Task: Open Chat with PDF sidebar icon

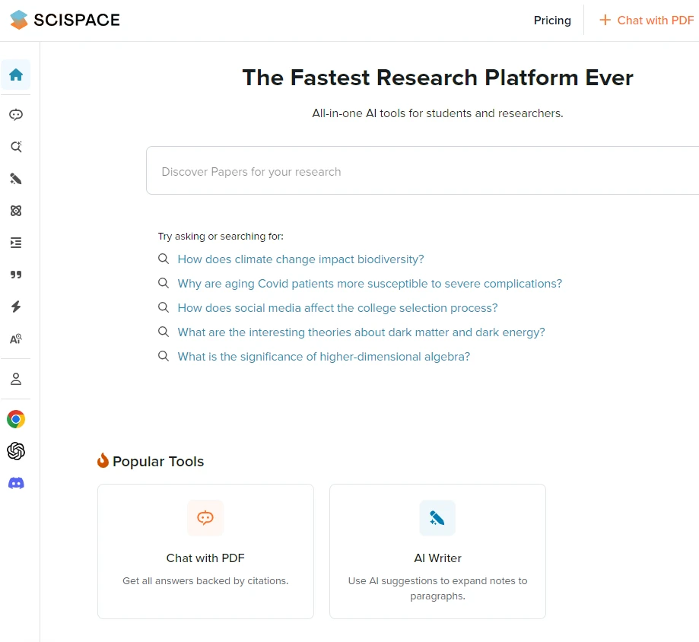Action: (16, 115)
